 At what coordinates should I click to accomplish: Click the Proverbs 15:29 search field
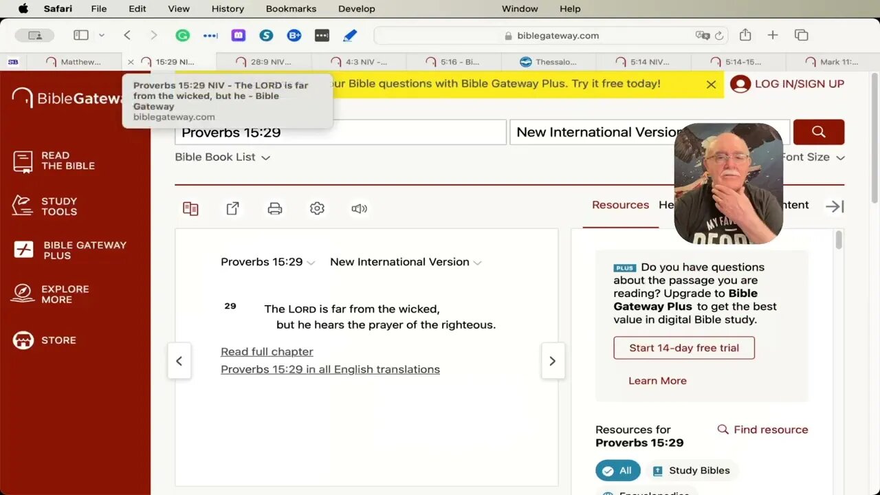click(340, 132)
